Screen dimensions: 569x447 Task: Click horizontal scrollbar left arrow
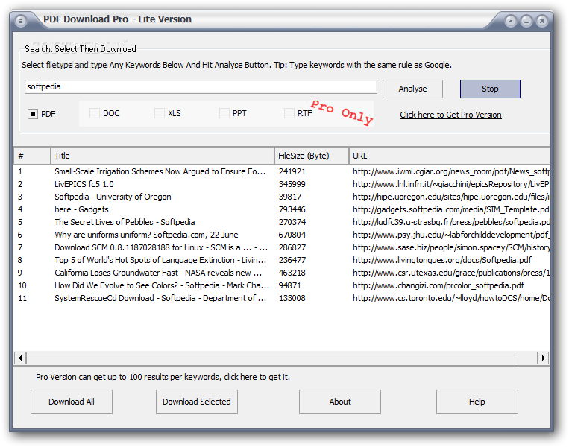coord(20,358)
